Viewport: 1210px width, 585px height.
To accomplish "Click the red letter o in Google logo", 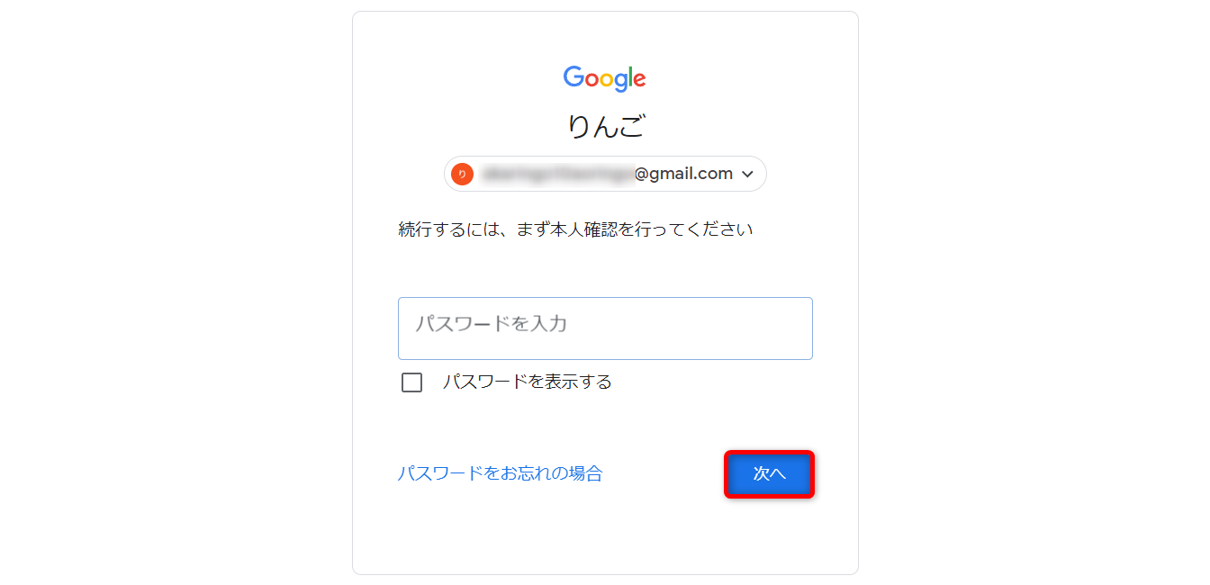I will pos(591,79).
